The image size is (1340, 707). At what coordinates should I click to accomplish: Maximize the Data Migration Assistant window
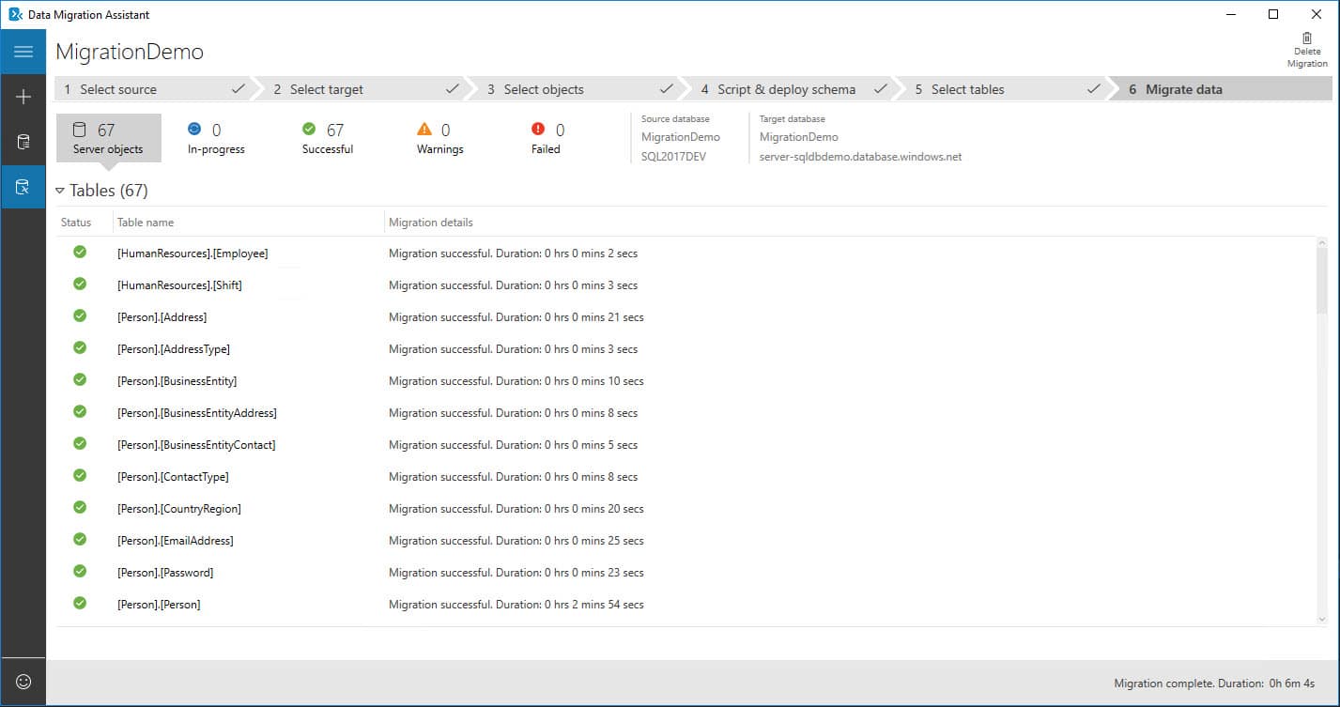tap(1273, 14)
